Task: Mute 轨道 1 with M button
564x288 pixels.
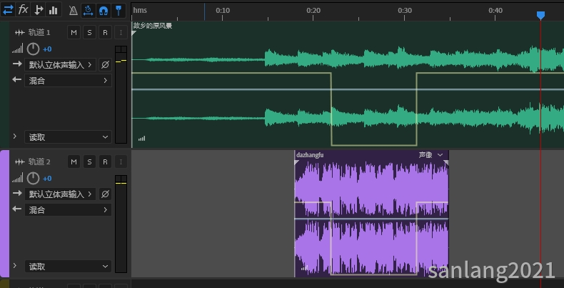Action: 74,33
